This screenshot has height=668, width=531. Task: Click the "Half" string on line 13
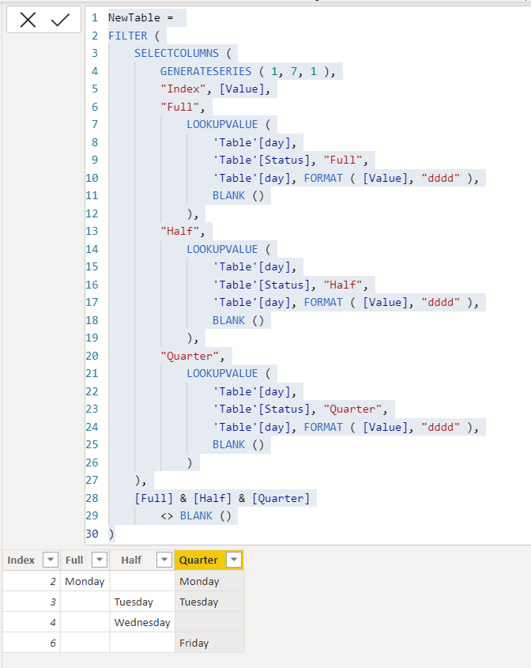point(179,232)
